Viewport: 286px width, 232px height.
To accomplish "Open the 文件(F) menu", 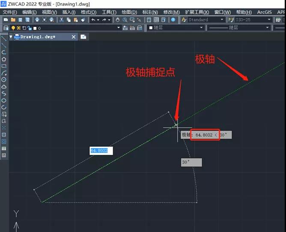I will tap(10, 12).
